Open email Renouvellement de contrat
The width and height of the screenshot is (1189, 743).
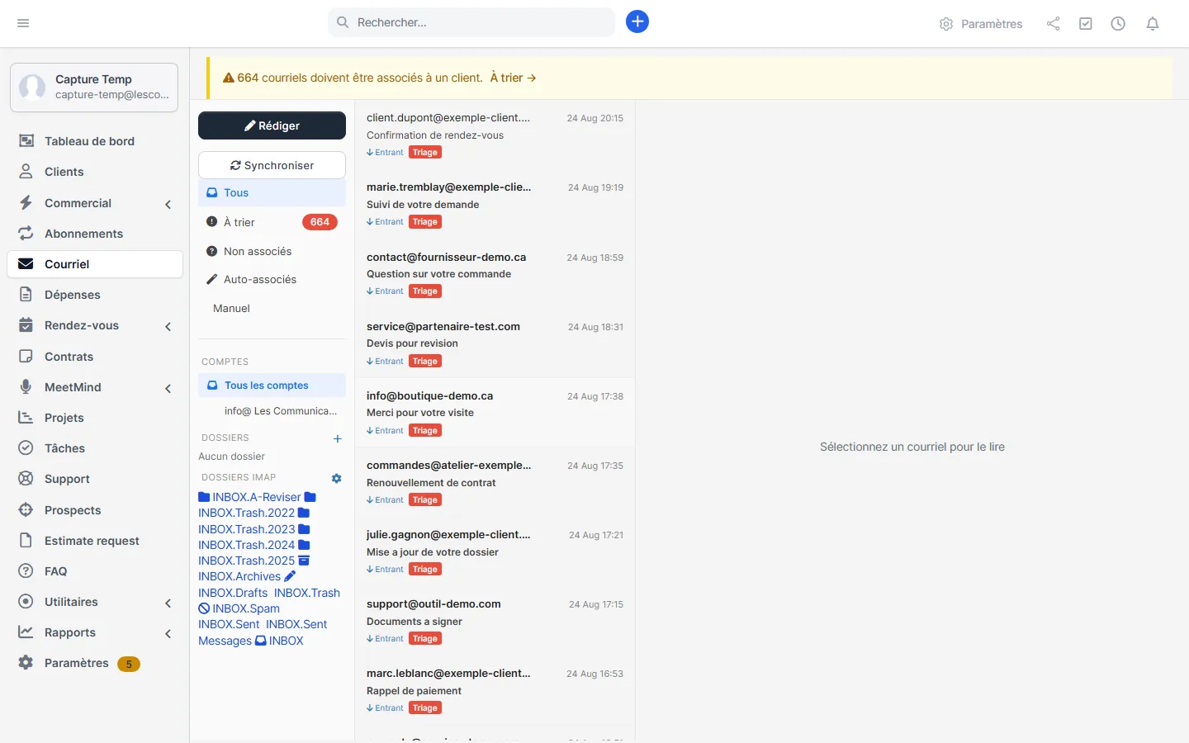pyautogui.click(x=495, y=482)
